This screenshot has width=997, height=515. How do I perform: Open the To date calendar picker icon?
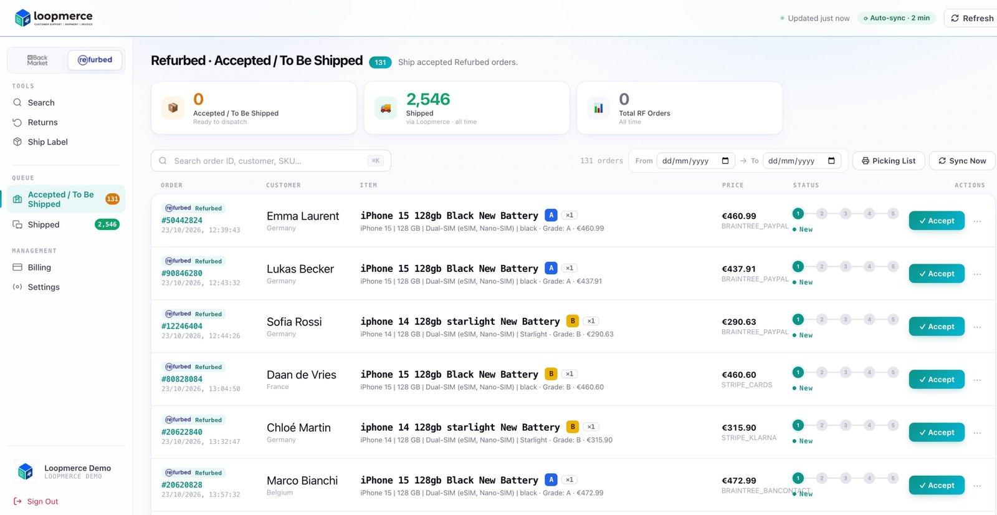pyautogui.click(x=831, y=161)
